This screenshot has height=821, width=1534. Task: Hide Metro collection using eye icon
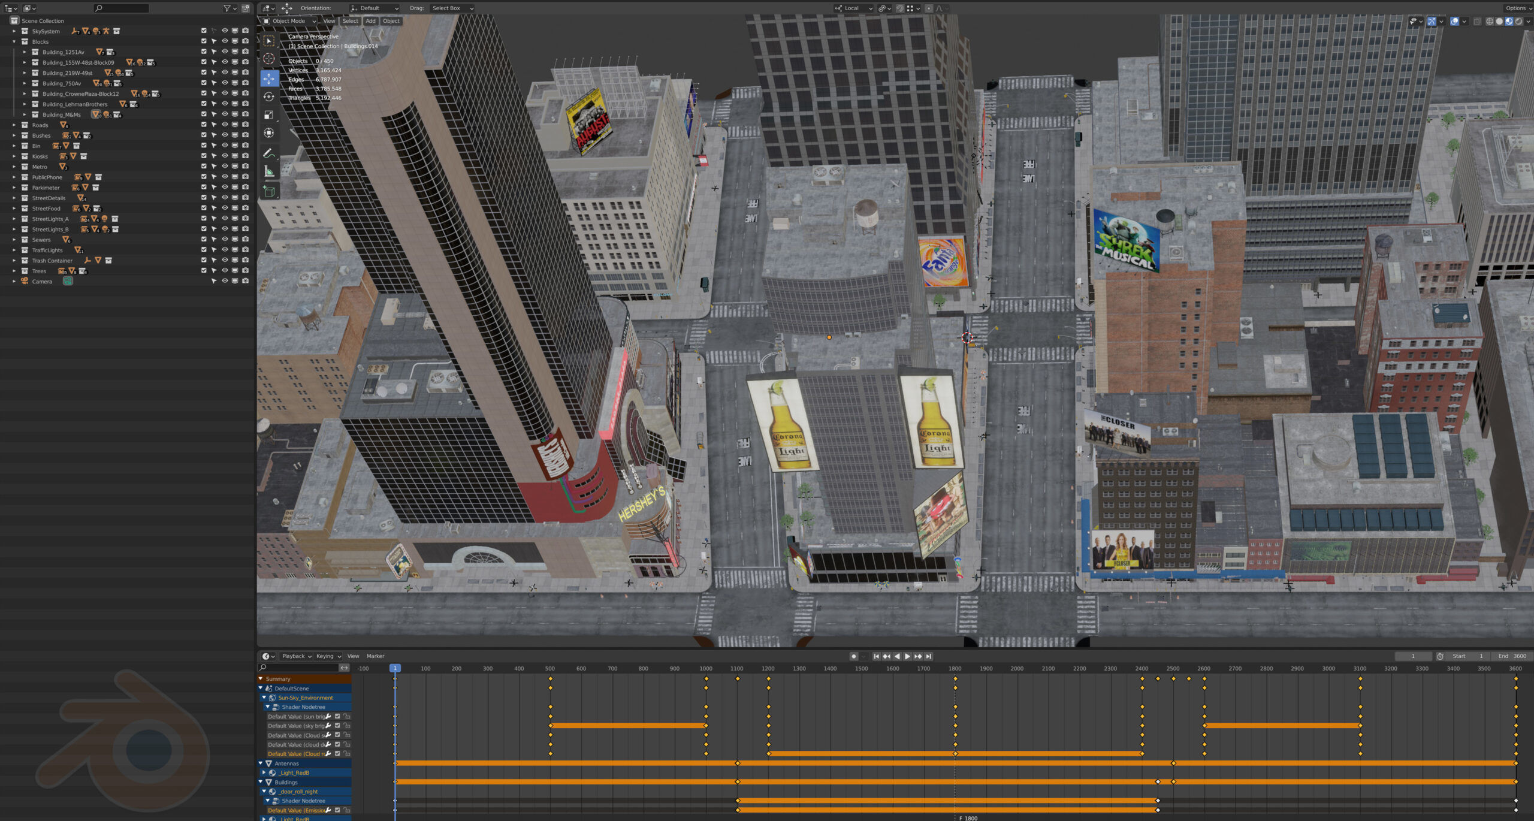tap(225, 167)
